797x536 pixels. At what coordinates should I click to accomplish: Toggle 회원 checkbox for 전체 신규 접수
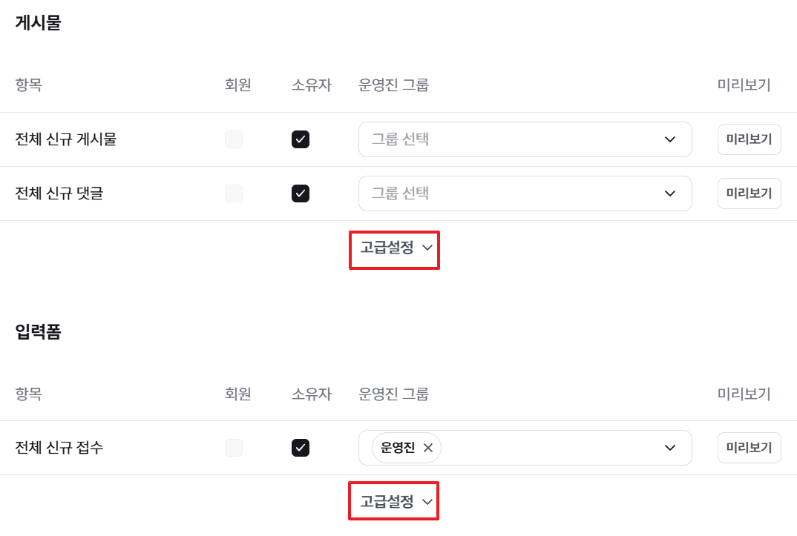[234, 448]
